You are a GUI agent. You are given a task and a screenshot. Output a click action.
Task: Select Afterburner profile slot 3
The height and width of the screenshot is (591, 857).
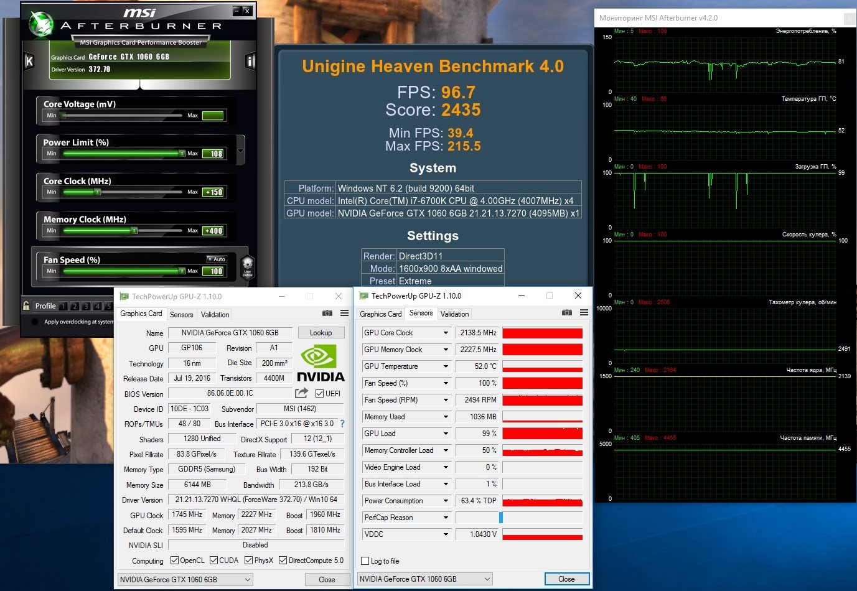(x=86, y=306)
